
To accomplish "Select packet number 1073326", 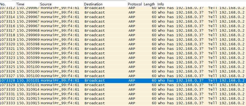I will pyautogui.click(x=123, y=71).
